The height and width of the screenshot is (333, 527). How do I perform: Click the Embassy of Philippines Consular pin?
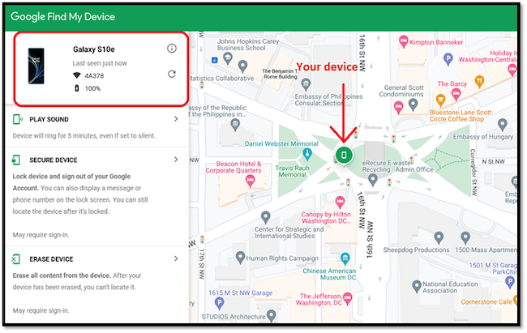pyautogui.click(x=306, y=84)
